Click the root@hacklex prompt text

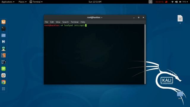[x=53, y=25]
